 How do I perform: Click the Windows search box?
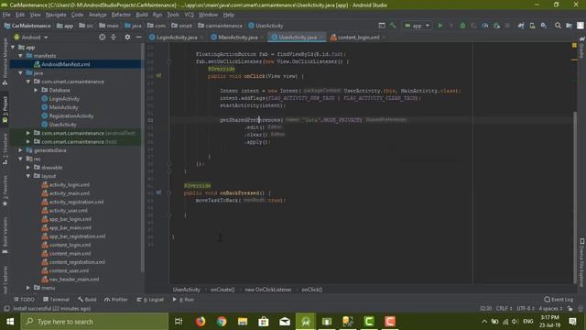pyautogui.click(x=94, y=322)
